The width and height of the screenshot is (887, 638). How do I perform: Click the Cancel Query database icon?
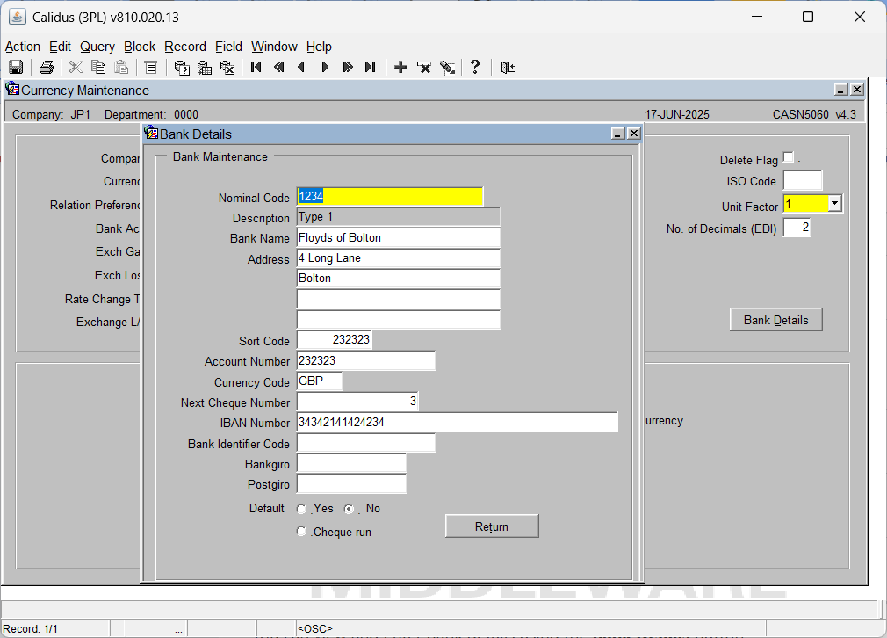[x=227, y=68]
